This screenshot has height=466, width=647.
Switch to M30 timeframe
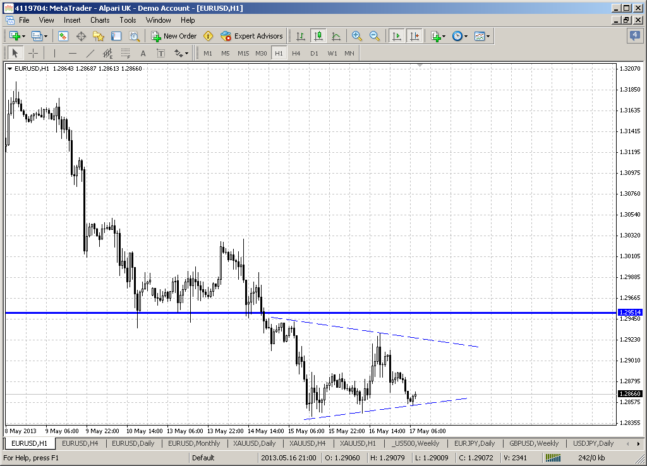(261, 53)
